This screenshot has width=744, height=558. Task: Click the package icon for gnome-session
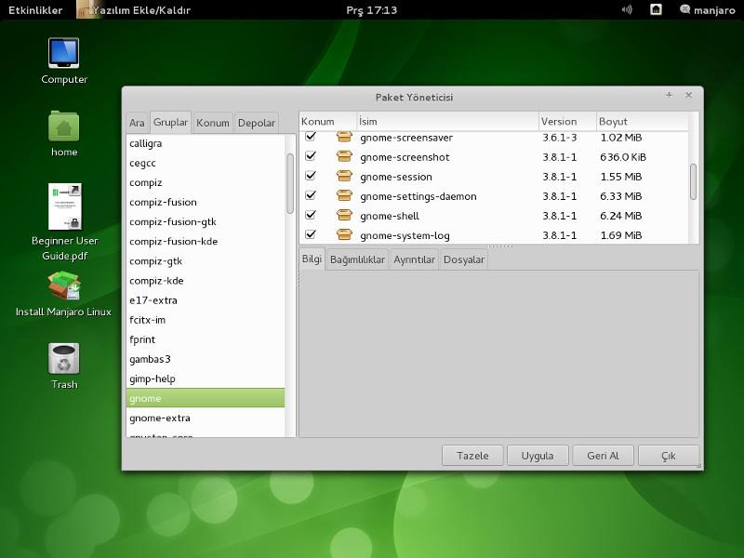(x=344, y=176)
